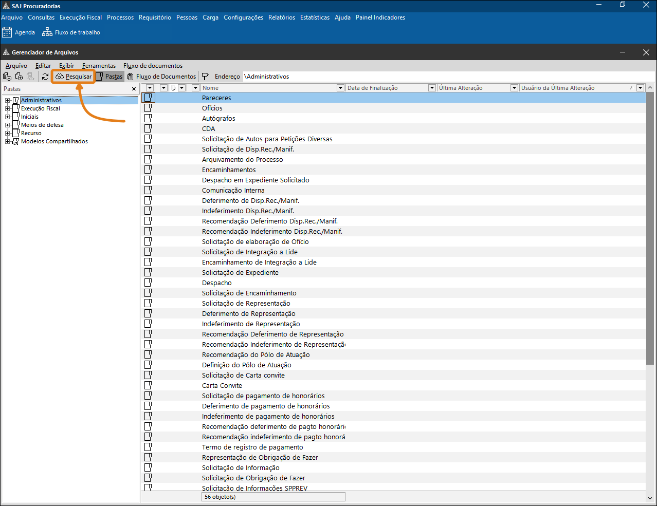Viewport: 657px width, 506px height.
Task: Select the Meios de defesa folder
Action: click(x=42, y=125)
